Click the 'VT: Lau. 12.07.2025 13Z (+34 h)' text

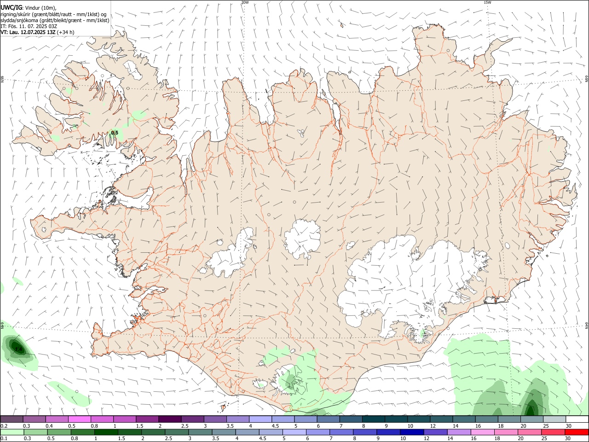pyautogui.click(x=37, y=32)
